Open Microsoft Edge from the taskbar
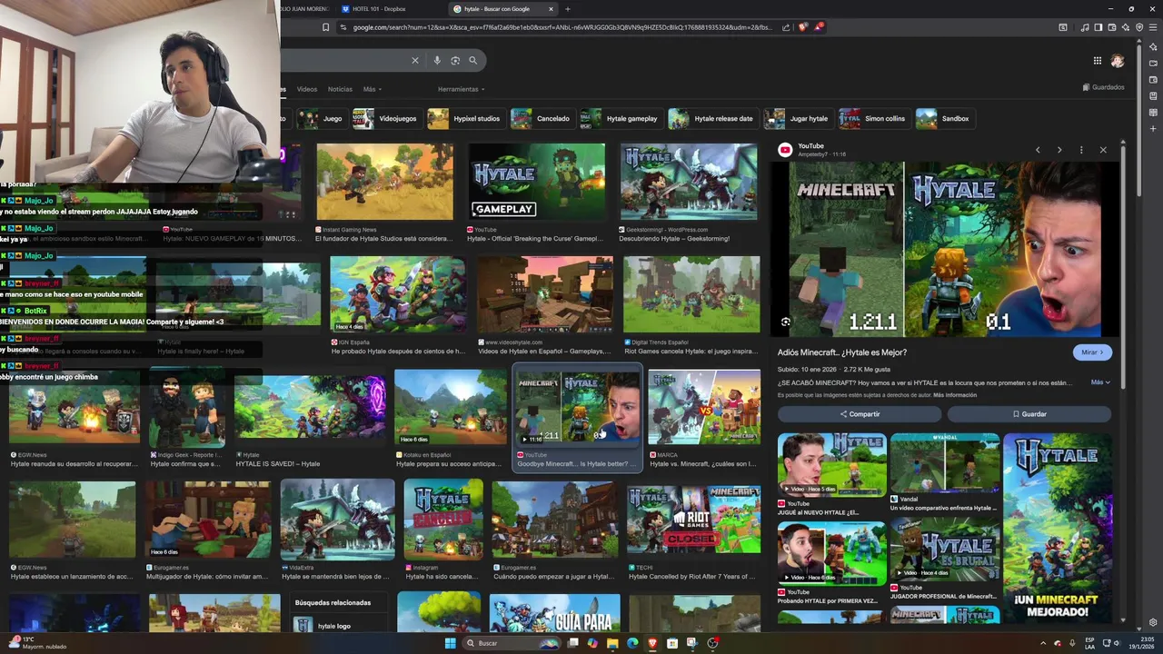Screen dimensions: 1163x654 (x=632, y=643)
